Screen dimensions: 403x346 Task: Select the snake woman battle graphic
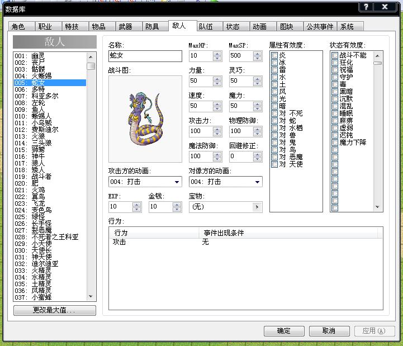[x=145, y=119]
